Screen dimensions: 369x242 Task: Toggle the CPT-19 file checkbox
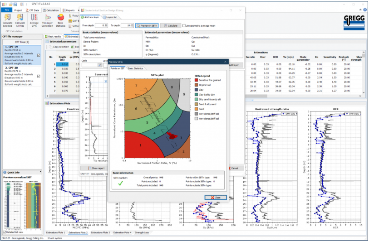(39, 55)
